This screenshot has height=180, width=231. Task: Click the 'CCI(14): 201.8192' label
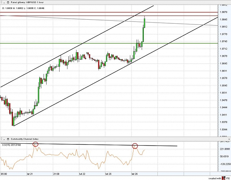tap(11, 145)
